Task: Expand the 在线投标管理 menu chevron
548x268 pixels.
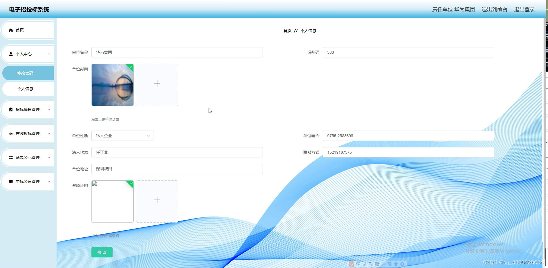Action: [x=49, y=133]
